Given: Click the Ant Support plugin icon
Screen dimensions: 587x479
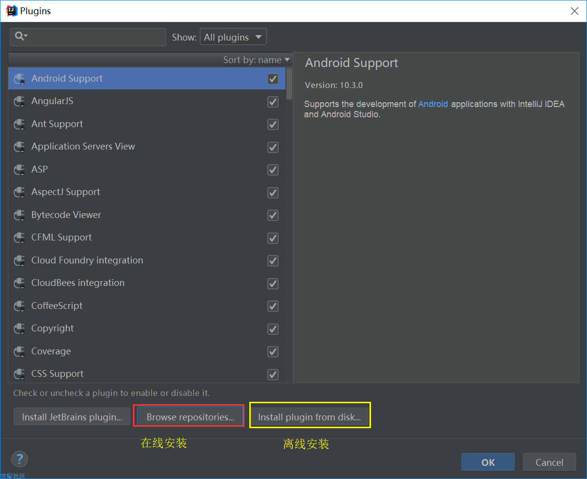Looking at the screenshot, I should [20, 124].
